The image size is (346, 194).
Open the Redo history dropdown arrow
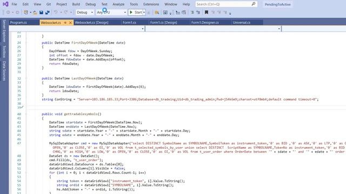click(x=71, y=12)
